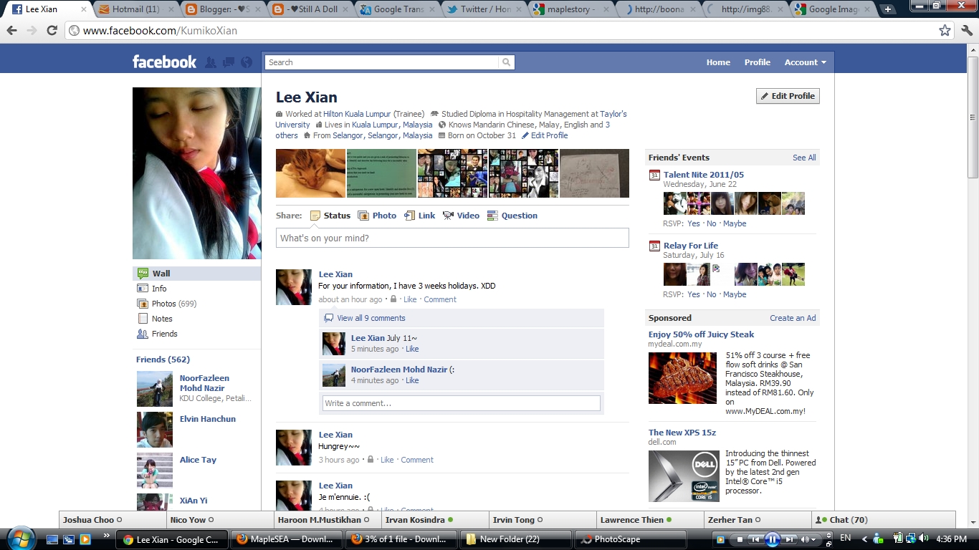
Task: Select the Status share option
Action: tap(330, 216)
